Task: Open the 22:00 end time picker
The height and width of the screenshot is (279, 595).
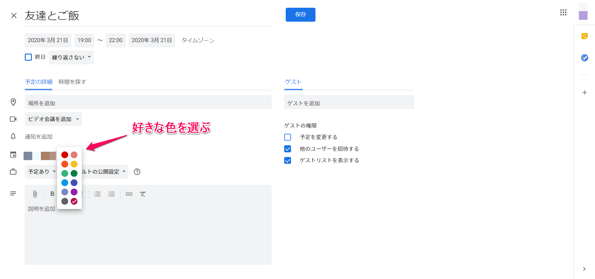Action: pos(116,40)
